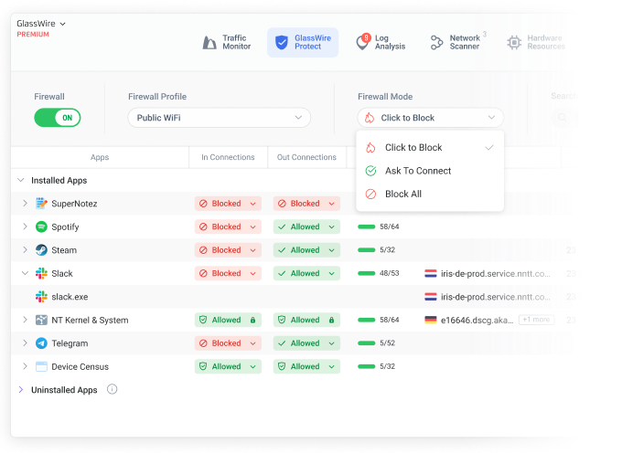Viewport: 622px width, 453px height.
Task: Click the Ask To Connect checkmark icon
Action: click(370, 171)
